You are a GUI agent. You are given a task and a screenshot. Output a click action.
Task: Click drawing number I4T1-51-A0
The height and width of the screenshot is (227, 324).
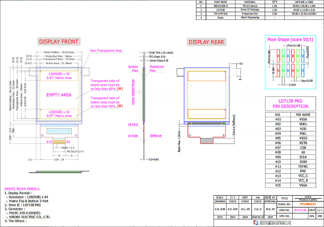coord(300,210)
